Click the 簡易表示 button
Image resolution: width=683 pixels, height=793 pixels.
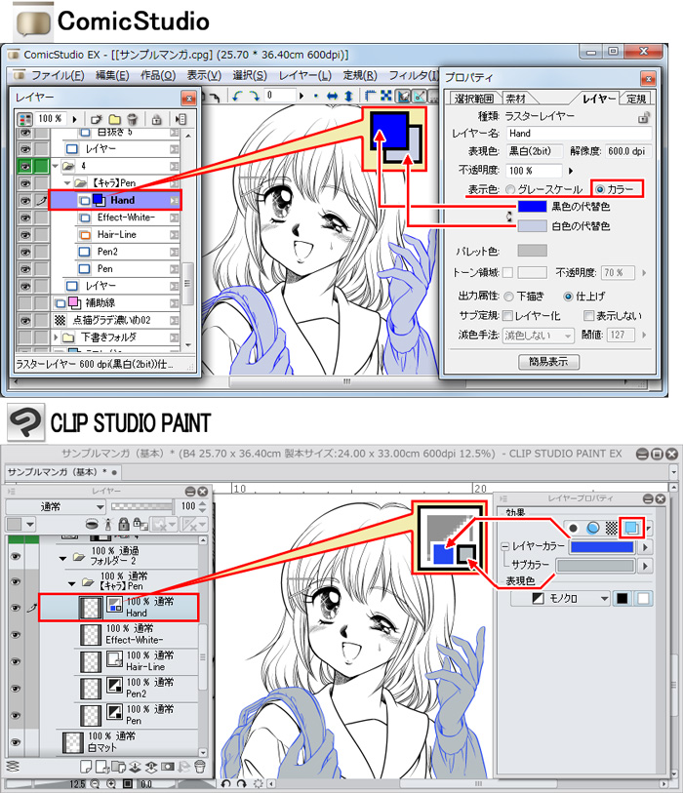click(549, 362)
